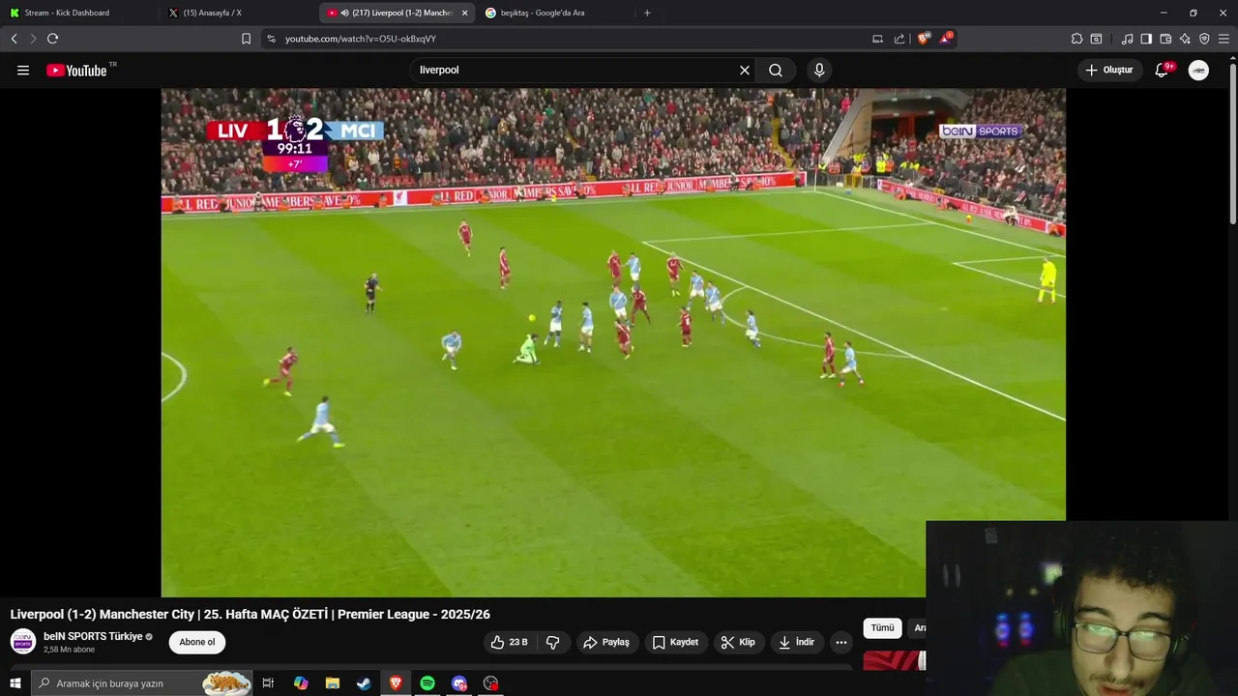Screen dimensions: 1238x696
Task: Click the Oluştur create button
Action: click(x=1109, y=70)
